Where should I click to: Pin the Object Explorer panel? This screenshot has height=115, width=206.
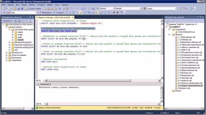30,17
